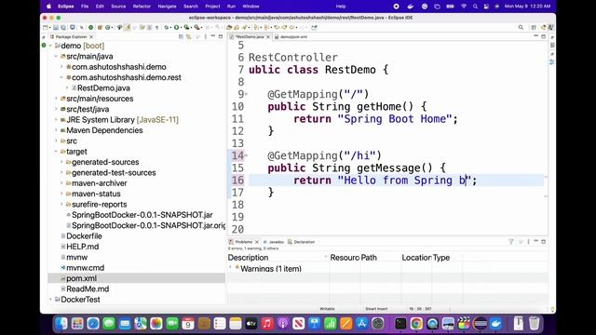The width and height of the screenshot is (596, 335).
Task: Open Safari from the Dock
Action: [93, 324]
